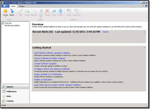Click the Export arrow icon

click(54, 11)
